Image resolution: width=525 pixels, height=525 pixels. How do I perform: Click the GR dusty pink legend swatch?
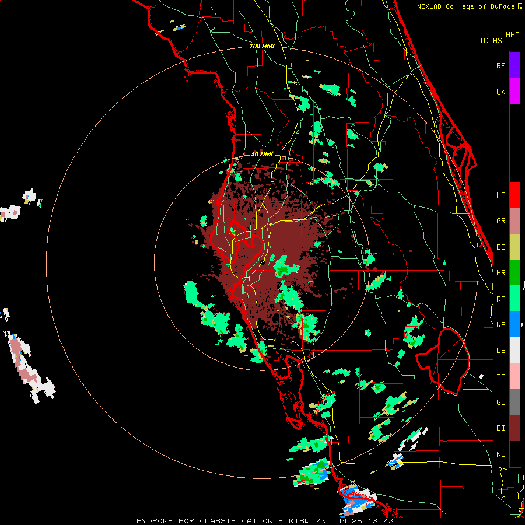click(x=515, y=221)
